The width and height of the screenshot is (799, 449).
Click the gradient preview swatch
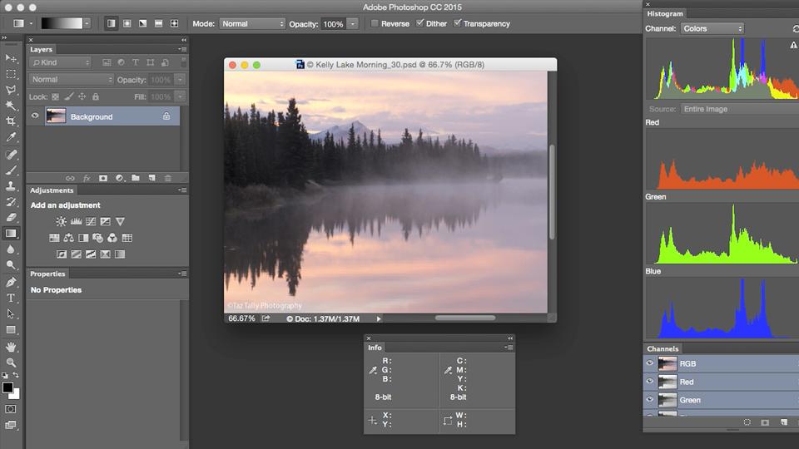(x=62, y=23)
